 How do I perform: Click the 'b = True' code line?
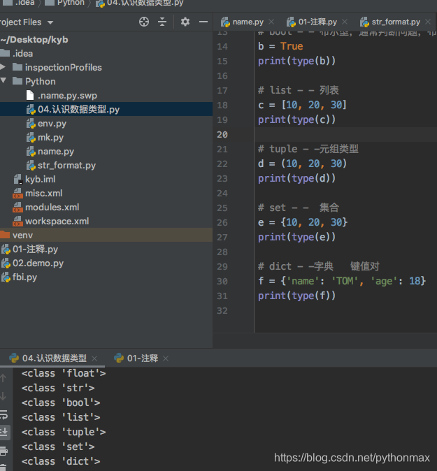(280, 46)
